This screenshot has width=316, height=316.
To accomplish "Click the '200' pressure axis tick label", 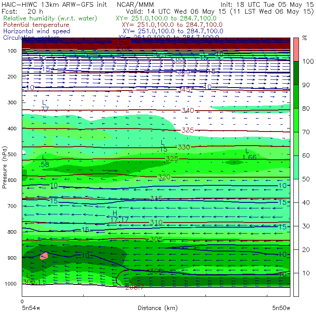I will click(12, 77).
